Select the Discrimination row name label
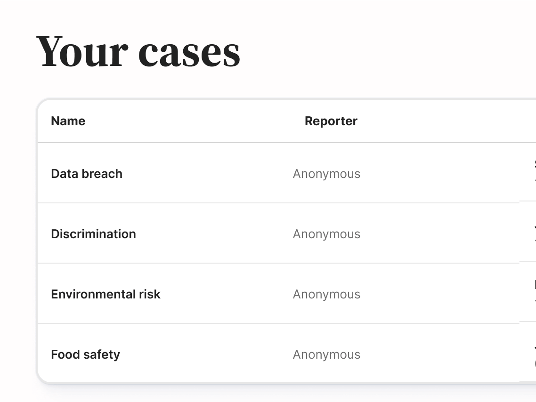This screenshot has width=536, height=402. point(93,233)
